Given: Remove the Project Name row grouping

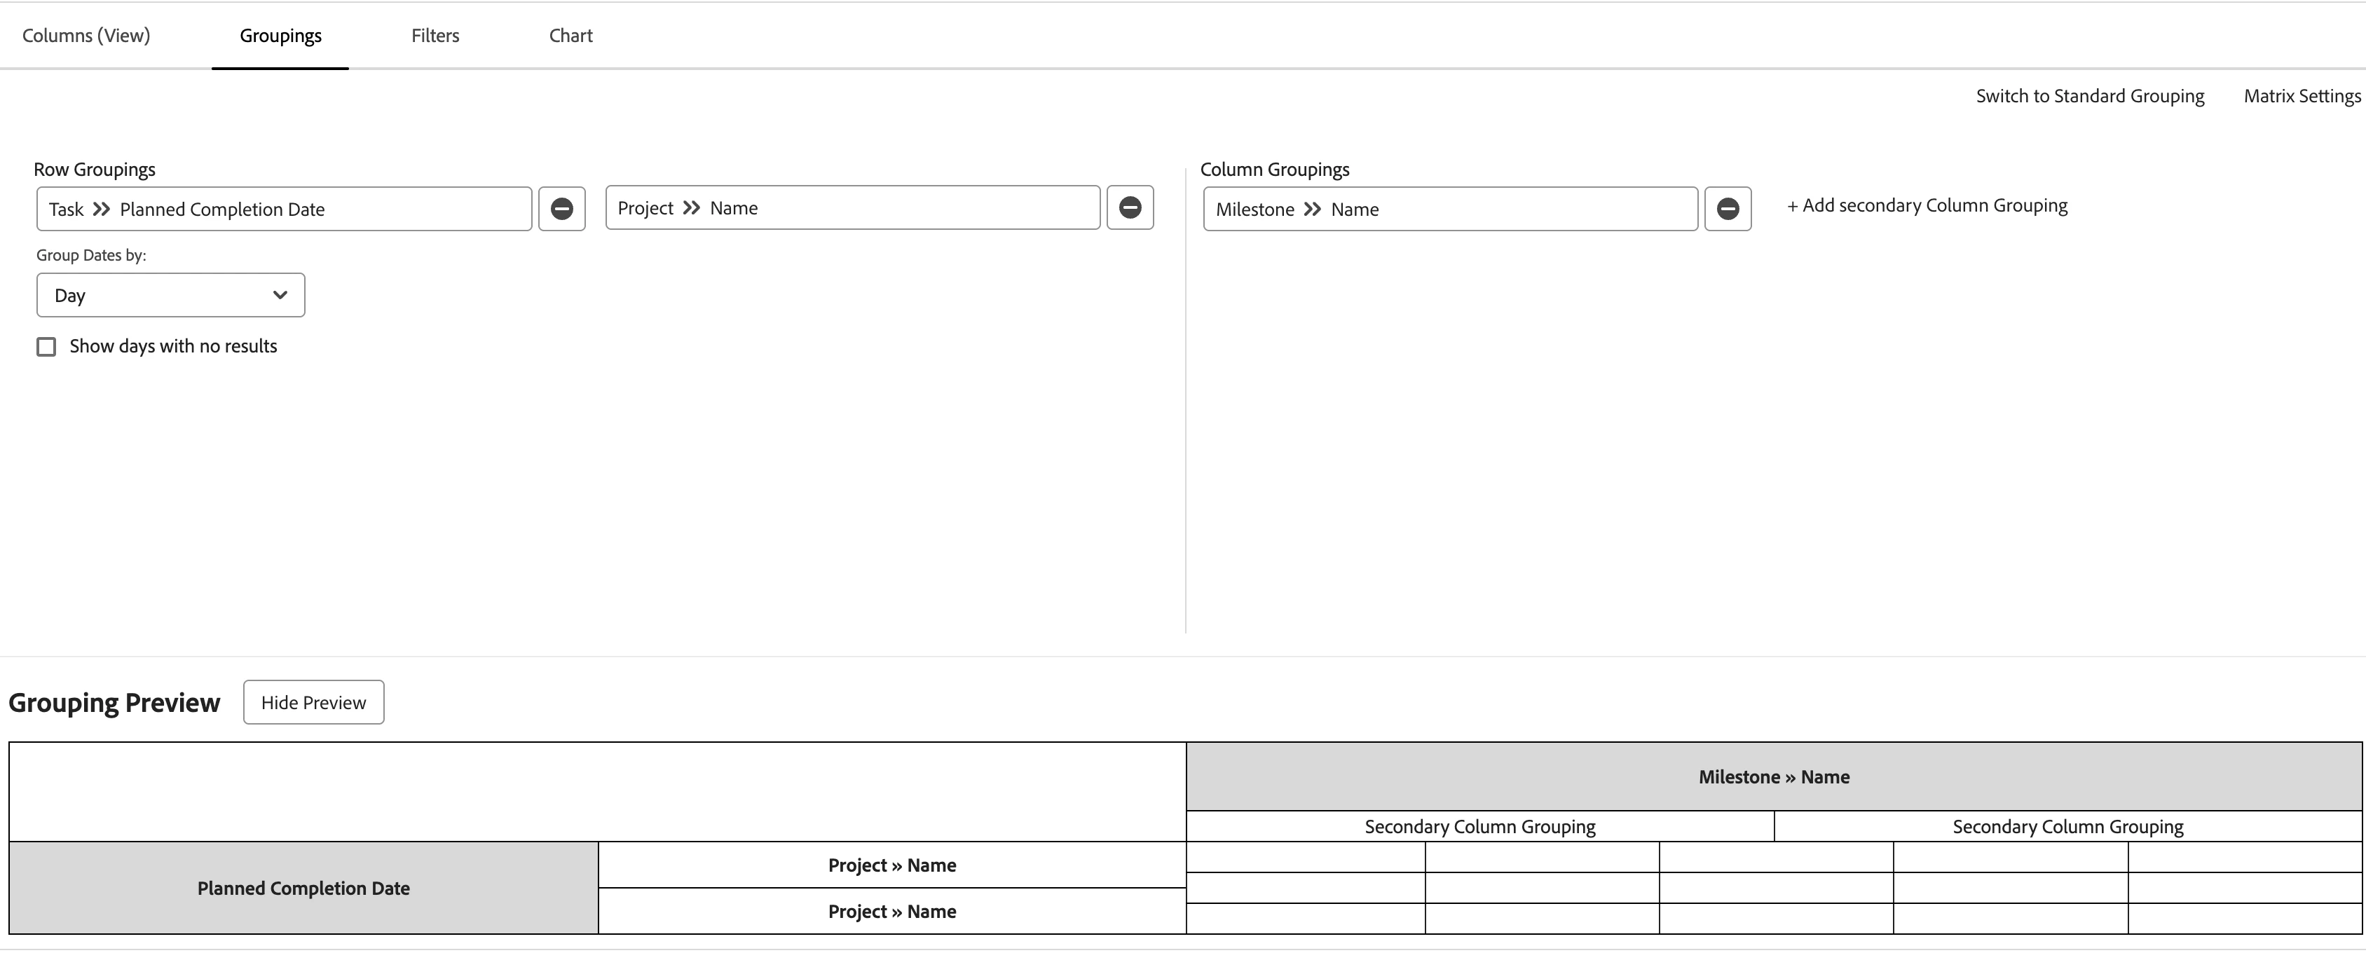Looking at the screenshot, I should coord(1130,207).
